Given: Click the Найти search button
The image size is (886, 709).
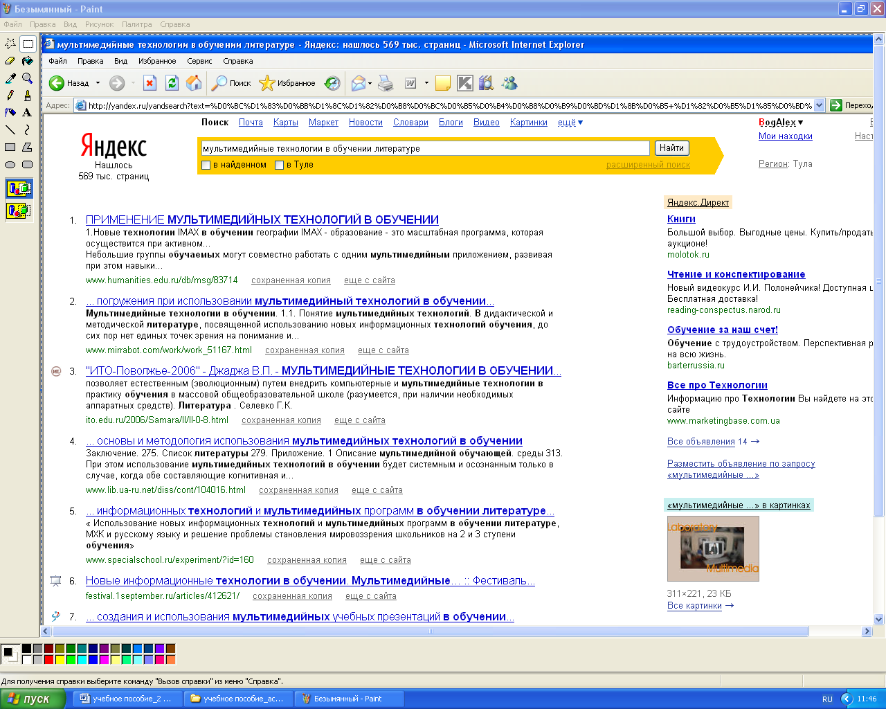Looking at the screenshot, I should point(671,148).
